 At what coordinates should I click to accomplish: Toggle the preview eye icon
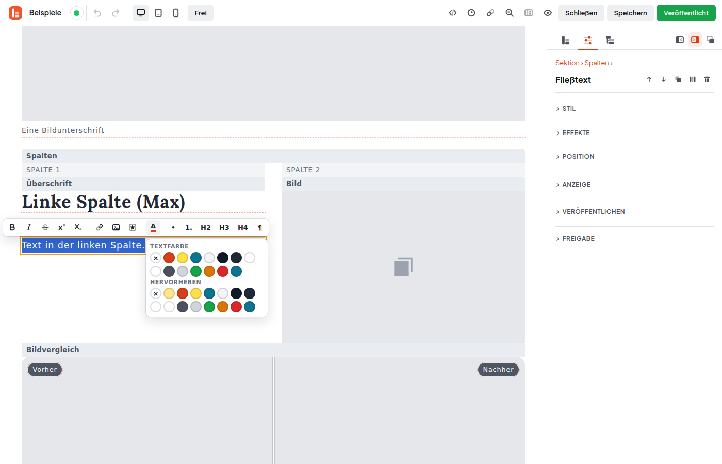click(548, 13)
